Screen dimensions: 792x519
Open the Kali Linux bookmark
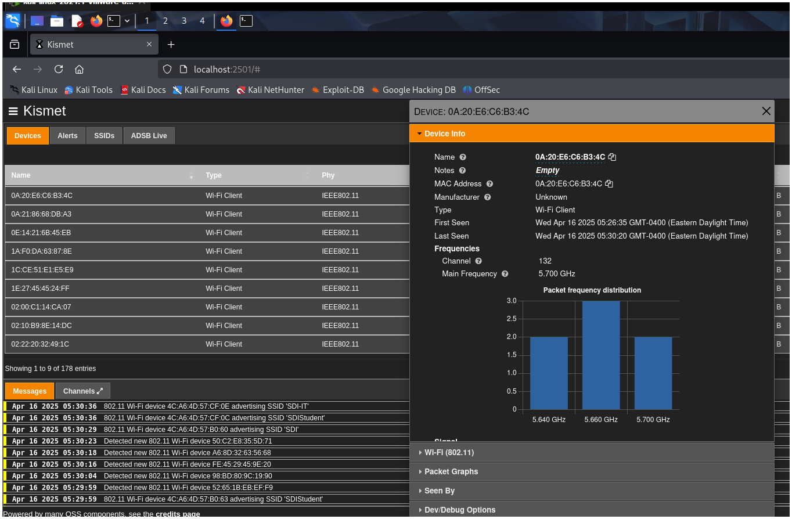[x=34, y=90]
